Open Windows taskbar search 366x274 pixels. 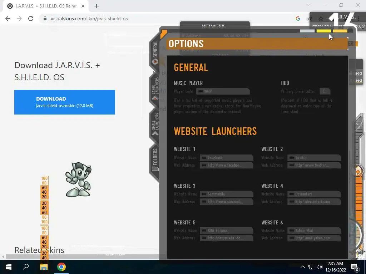pyautogui.click(x=26, y=267)
